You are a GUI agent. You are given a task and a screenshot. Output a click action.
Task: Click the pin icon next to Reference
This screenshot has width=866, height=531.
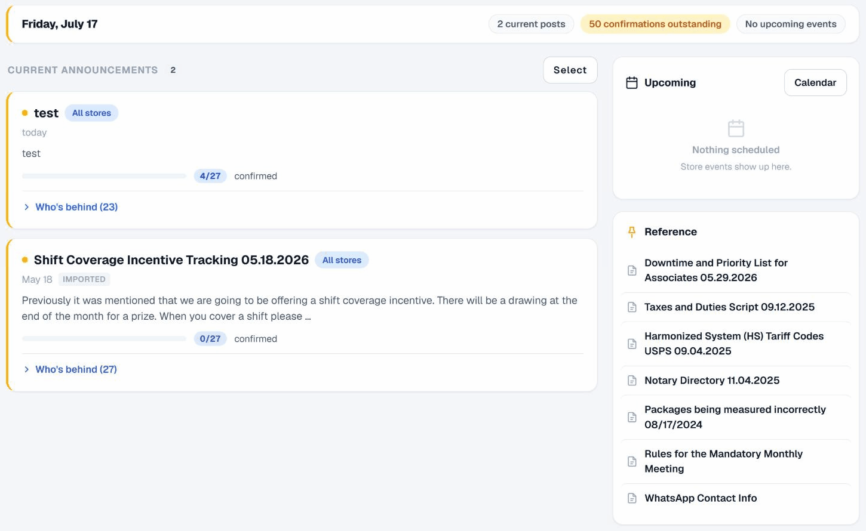pos(632,232)
